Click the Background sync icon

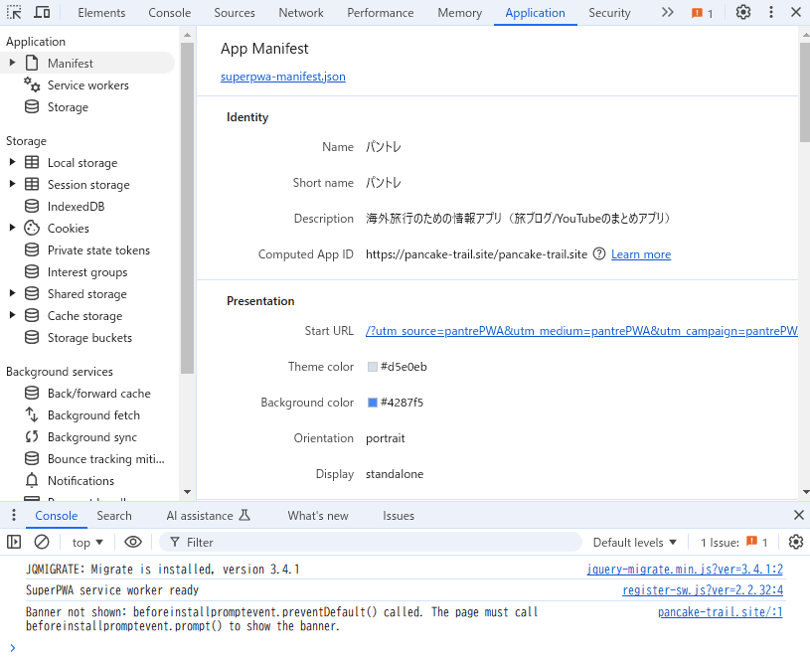[32, 436]
